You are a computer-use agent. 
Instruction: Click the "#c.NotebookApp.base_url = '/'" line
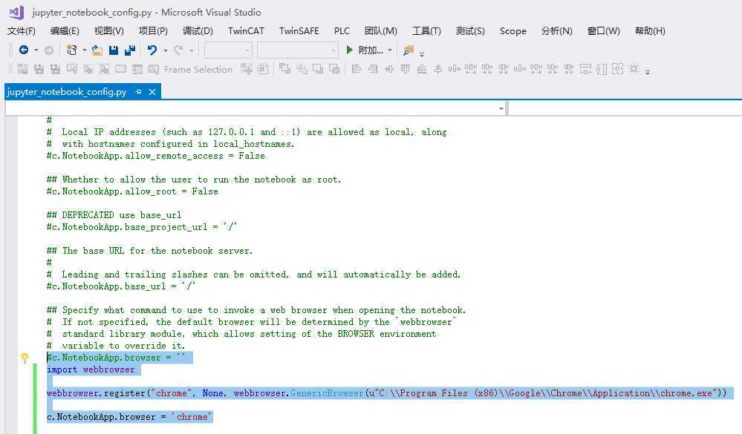coord(120,286)
